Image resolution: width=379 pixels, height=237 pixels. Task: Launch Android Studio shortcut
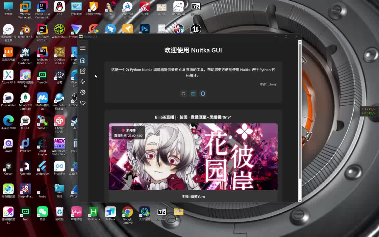point(127,10)
